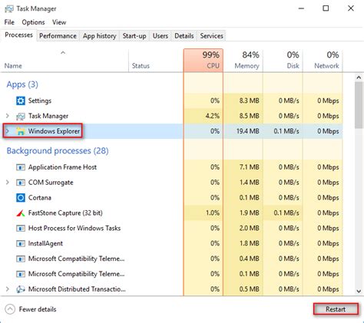Select the FastStone Capture (32 bit) row
Screen dimensions: 364x323
tap(171, 213)
